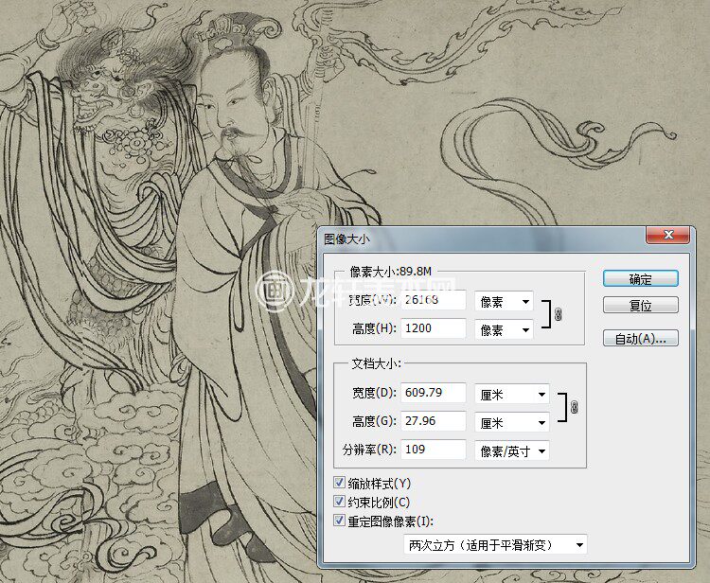Open pixel height unit dropdown 像素
The image size is (710, 583).
point(504,329)
